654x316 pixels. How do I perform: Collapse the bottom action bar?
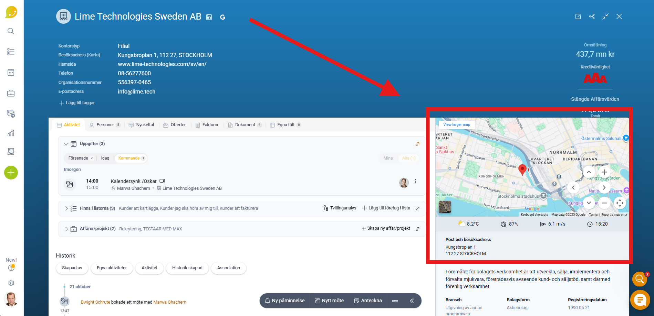412,301
